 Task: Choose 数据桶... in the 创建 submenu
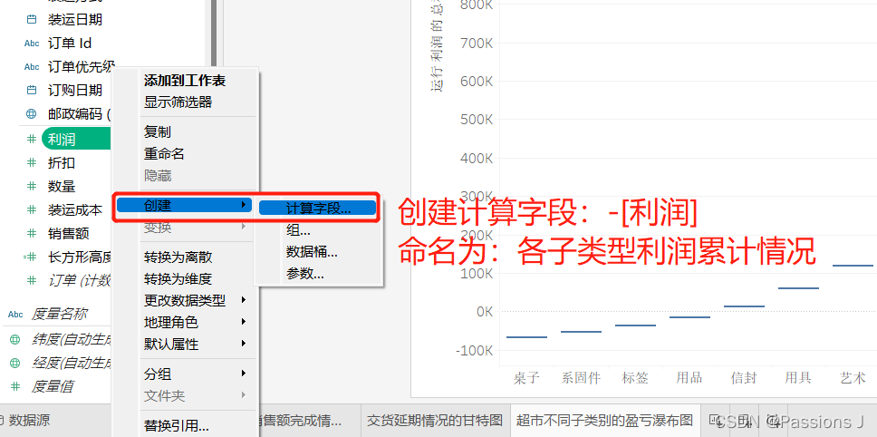(x=312, y=252)
